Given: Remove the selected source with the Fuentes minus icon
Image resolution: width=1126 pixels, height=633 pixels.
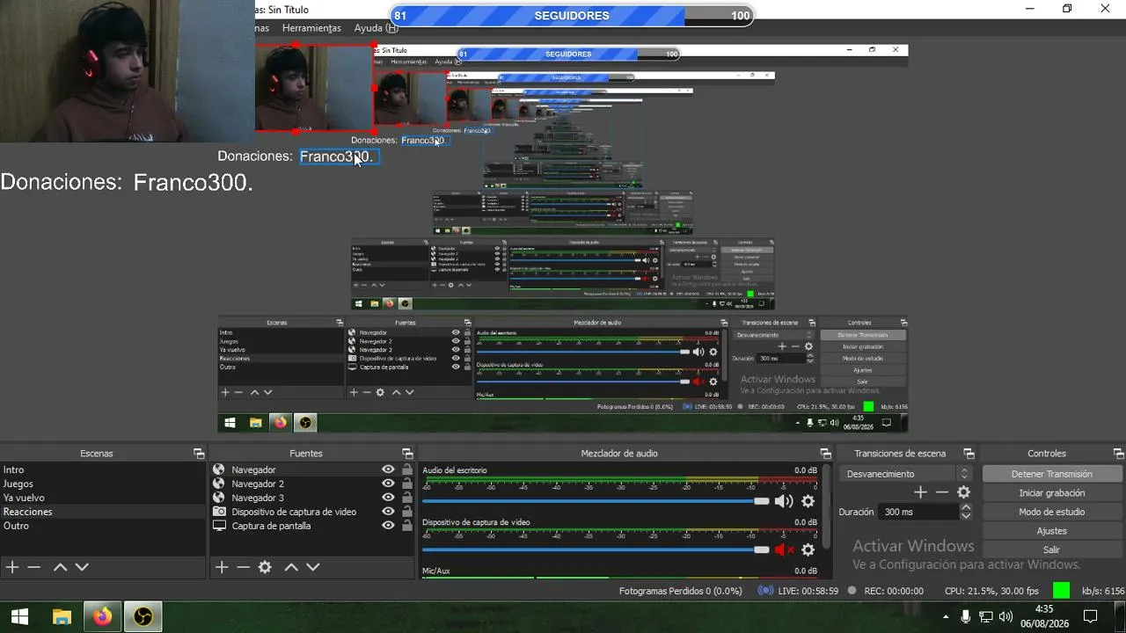Looking at the screenshot, I should pyautogui.click(x=243, y=567).
